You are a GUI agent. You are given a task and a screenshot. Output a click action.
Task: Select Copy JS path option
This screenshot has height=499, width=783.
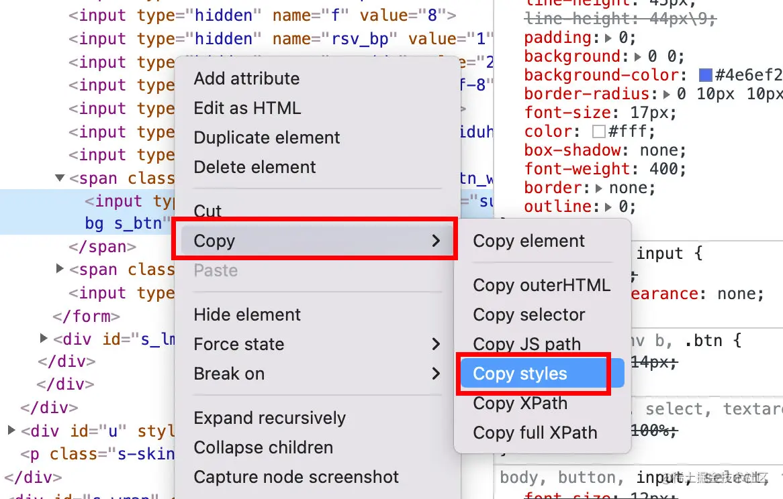pyautogui.click(x=527, y=344)
